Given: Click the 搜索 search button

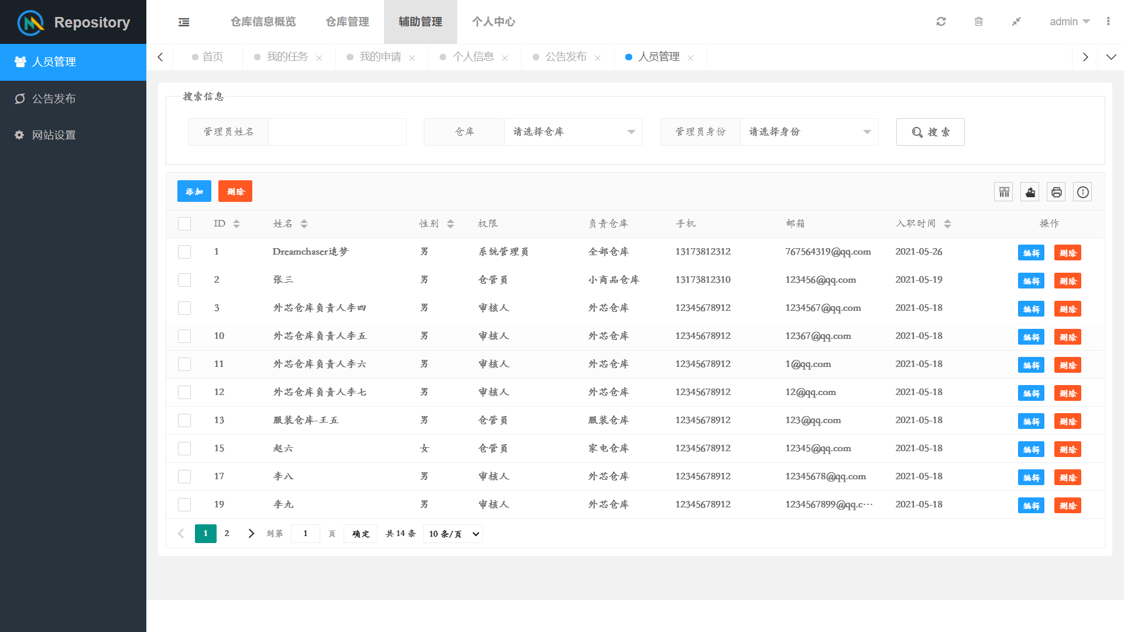Looking at the screenshot, I should (930, 132).
